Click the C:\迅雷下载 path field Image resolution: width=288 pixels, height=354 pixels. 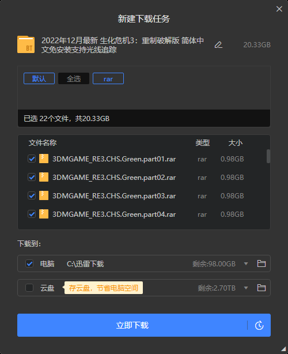click(x=85, y=263)
